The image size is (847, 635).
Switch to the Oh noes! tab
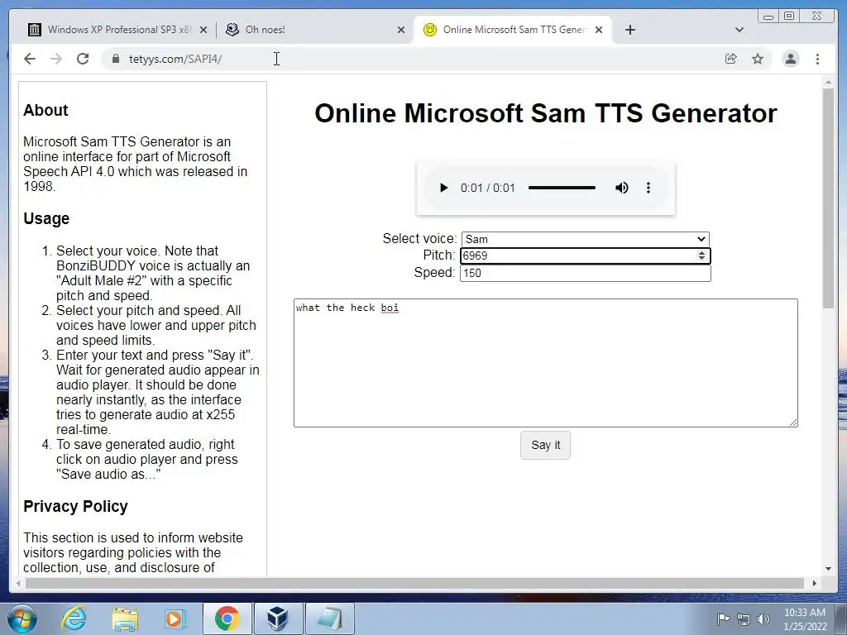click(315, 30)
